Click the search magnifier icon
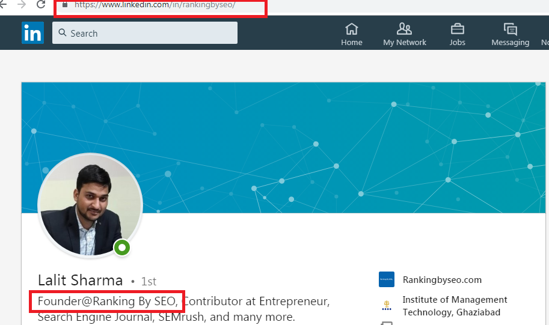The height and width of the screenshot is (325, 549). (x=63, y=32)
